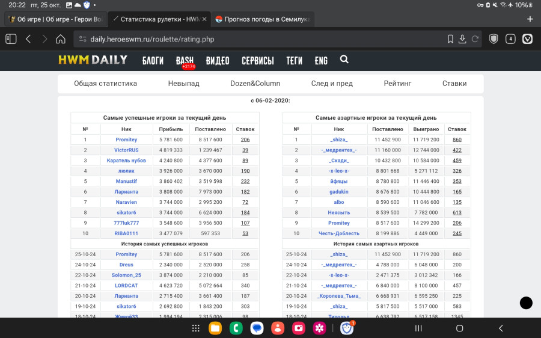Open VictorRUS bet count link 39

pyautogui.click(x=245, y=150)
